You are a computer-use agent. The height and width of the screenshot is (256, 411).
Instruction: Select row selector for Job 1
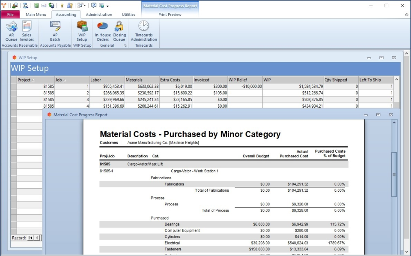coord(14,86)
